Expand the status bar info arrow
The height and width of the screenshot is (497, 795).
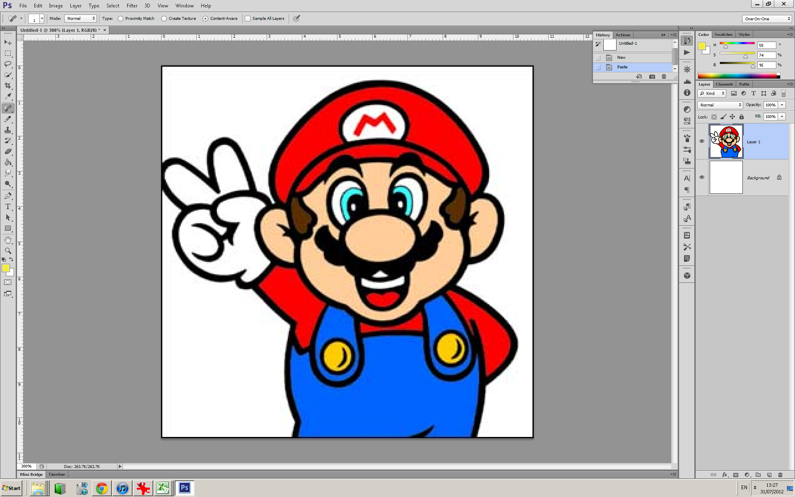pos(120,466)
